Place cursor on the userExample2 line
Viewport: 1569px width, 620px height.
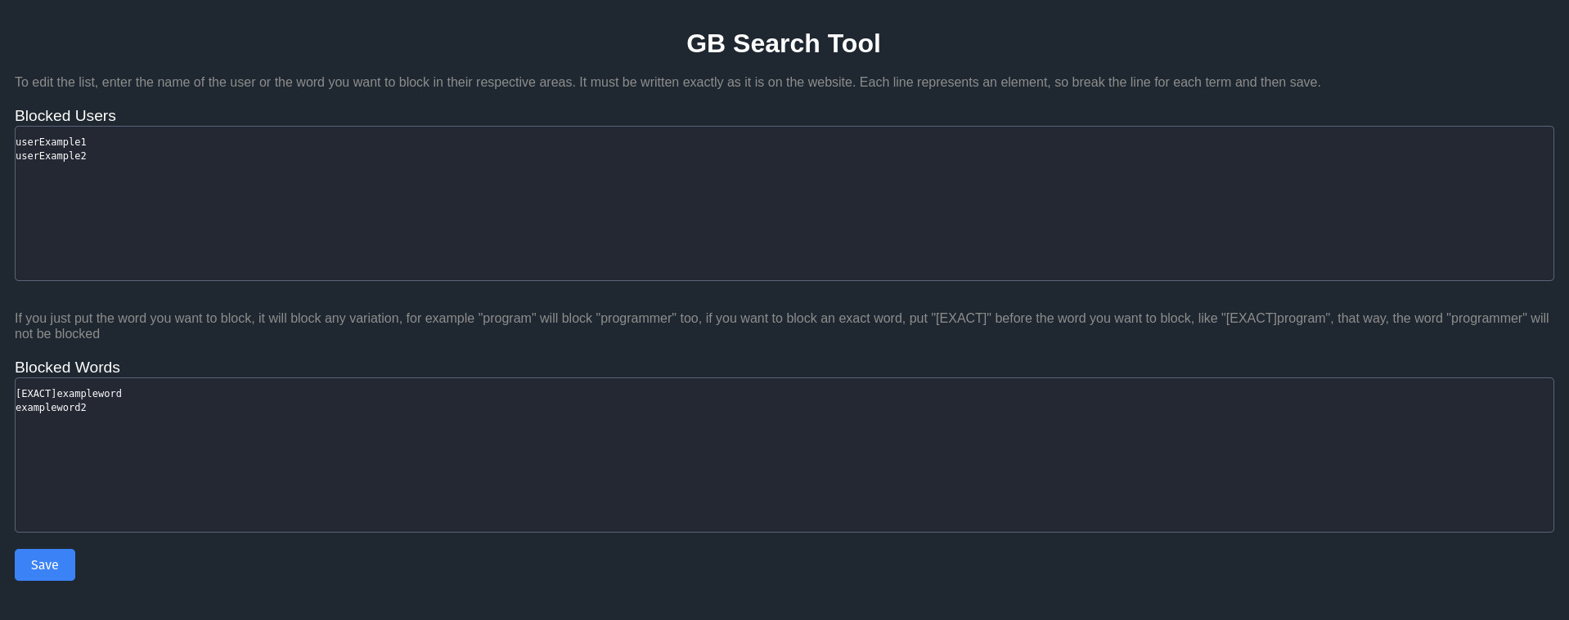point(51,156)
